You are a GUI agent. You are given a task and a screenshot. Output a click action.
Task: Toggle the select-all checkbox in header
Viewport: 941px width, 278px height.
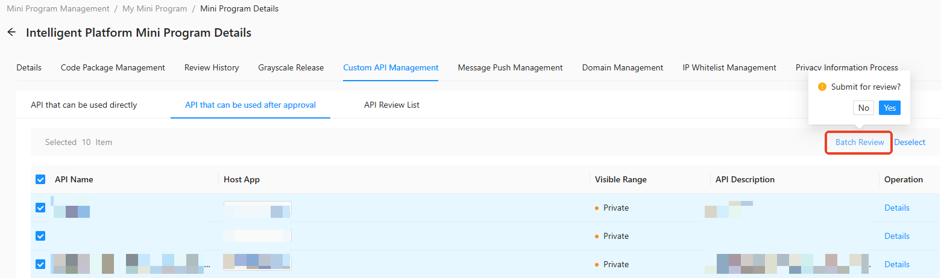click(40, 179)
